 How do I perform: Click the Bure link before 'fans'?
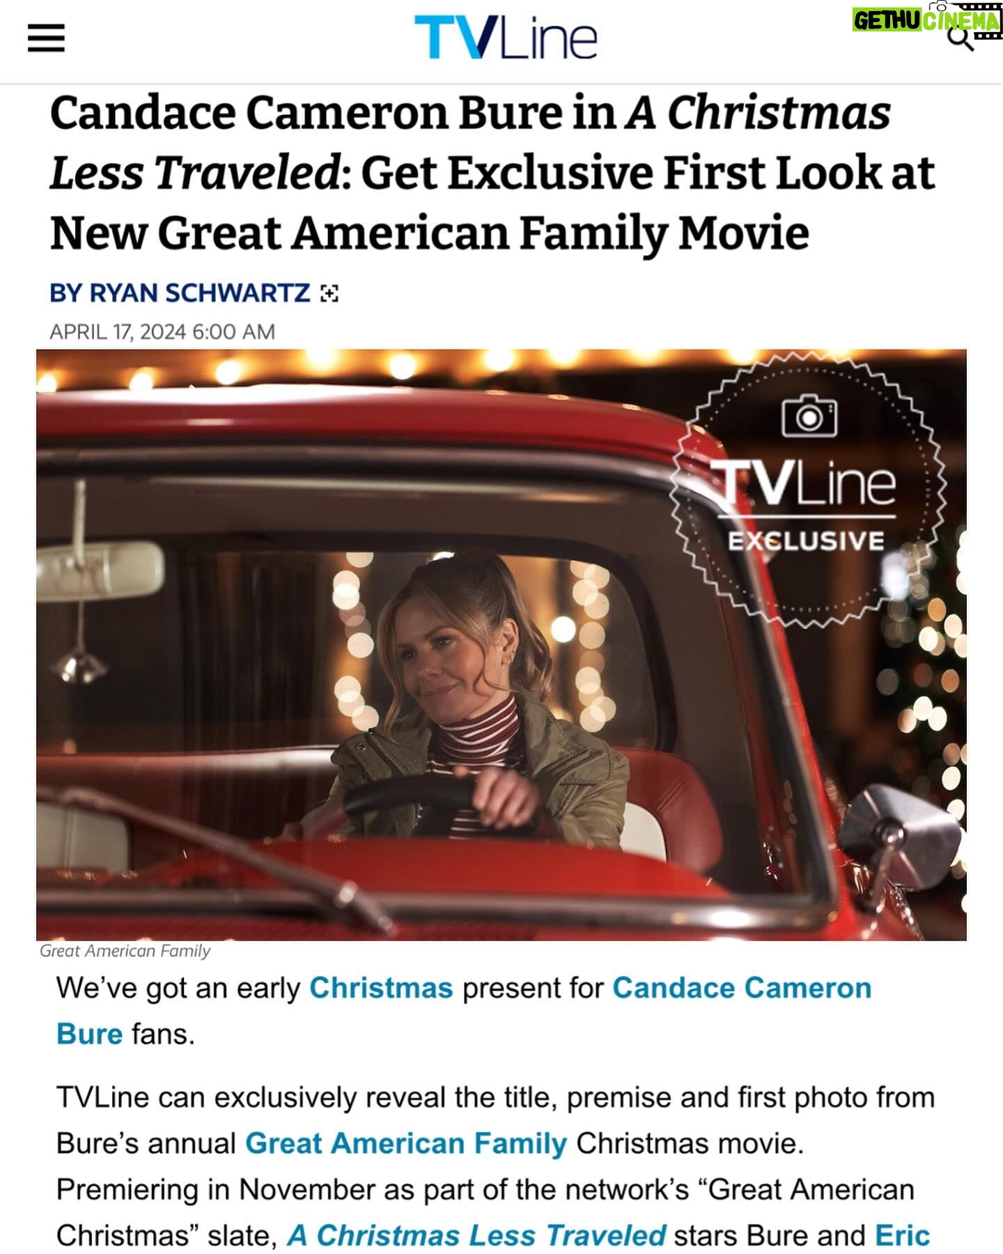pyautogui.click(x=89, y=1034)
